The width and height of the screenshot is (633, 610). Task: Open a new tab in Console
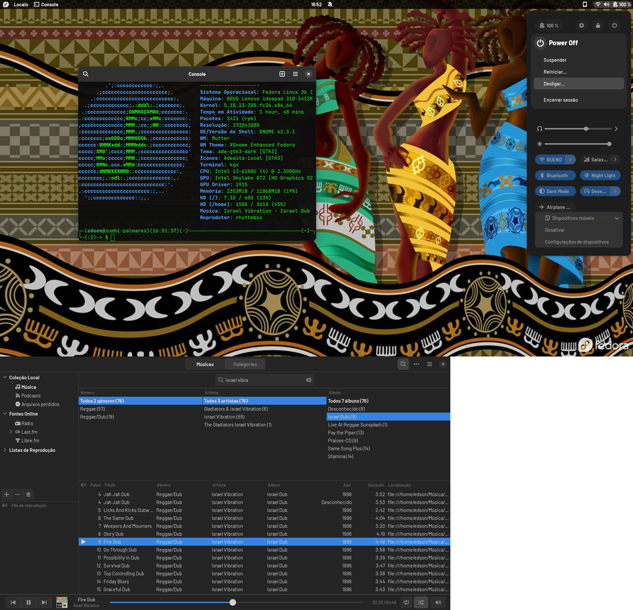pos(282,74)
